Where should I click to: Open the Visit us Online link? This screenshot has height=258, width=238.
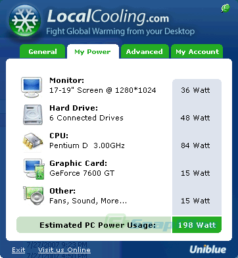[64, 250]
